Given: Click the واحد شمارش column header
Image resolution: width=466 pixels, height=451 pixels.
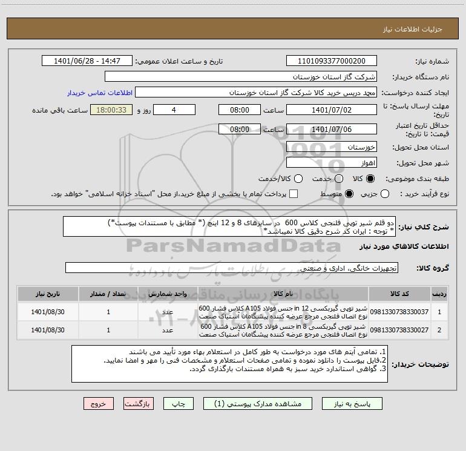Looking at the screenshot, I should (168, 294).
